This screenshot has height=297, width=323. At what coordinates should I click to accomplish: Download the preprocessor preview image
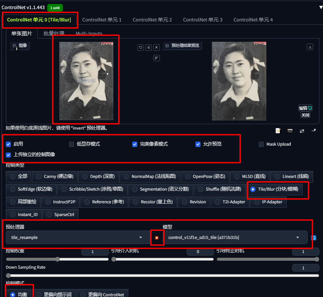pos(310,47)
